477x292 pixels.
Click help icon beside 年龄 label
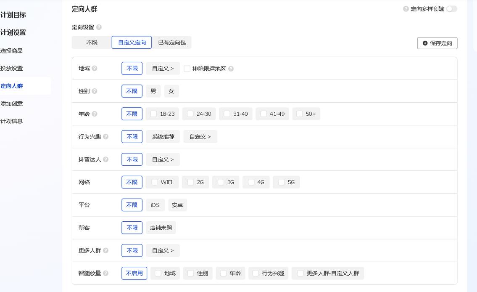click(95, 114)
